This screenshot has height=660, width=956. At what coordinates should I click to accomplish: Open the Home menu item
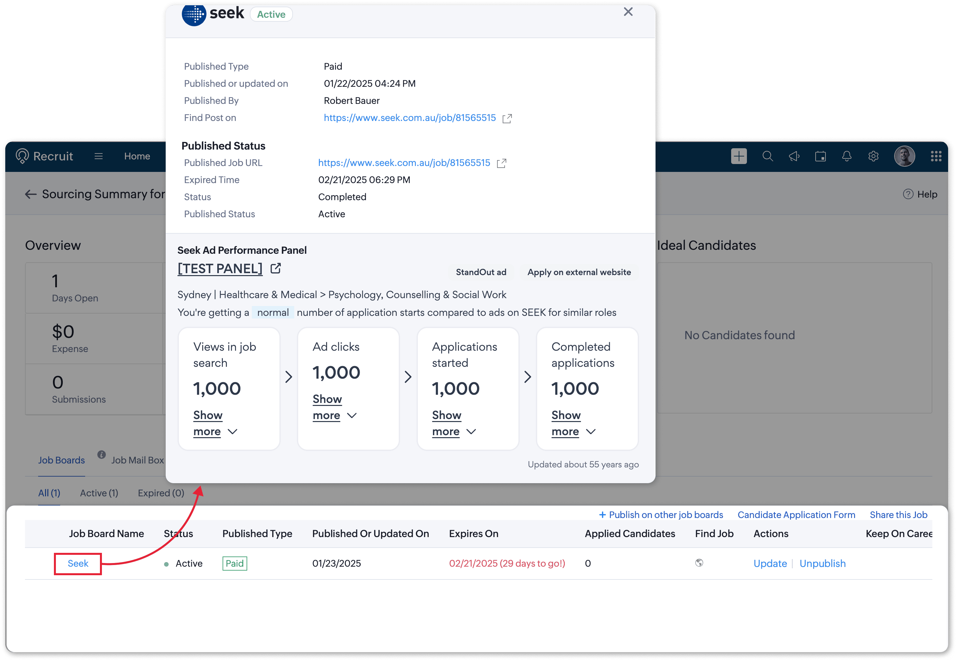137,156
